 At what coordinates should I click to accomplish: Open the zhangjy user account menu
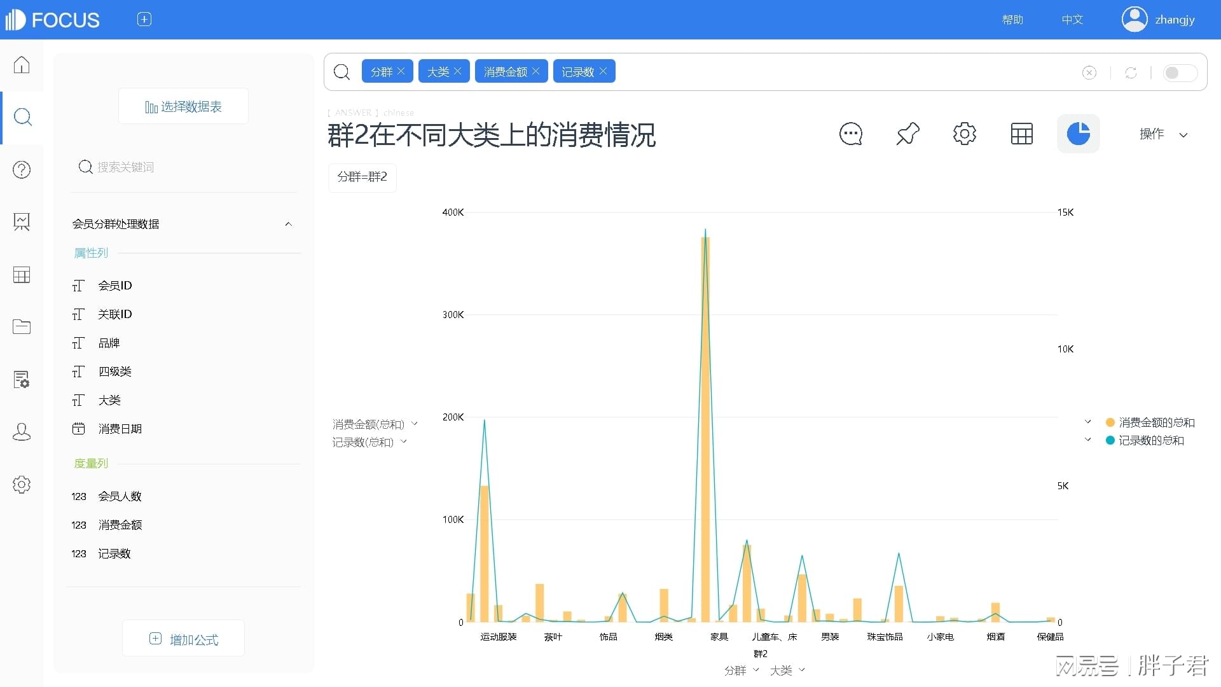click(x=1159, y=20)
